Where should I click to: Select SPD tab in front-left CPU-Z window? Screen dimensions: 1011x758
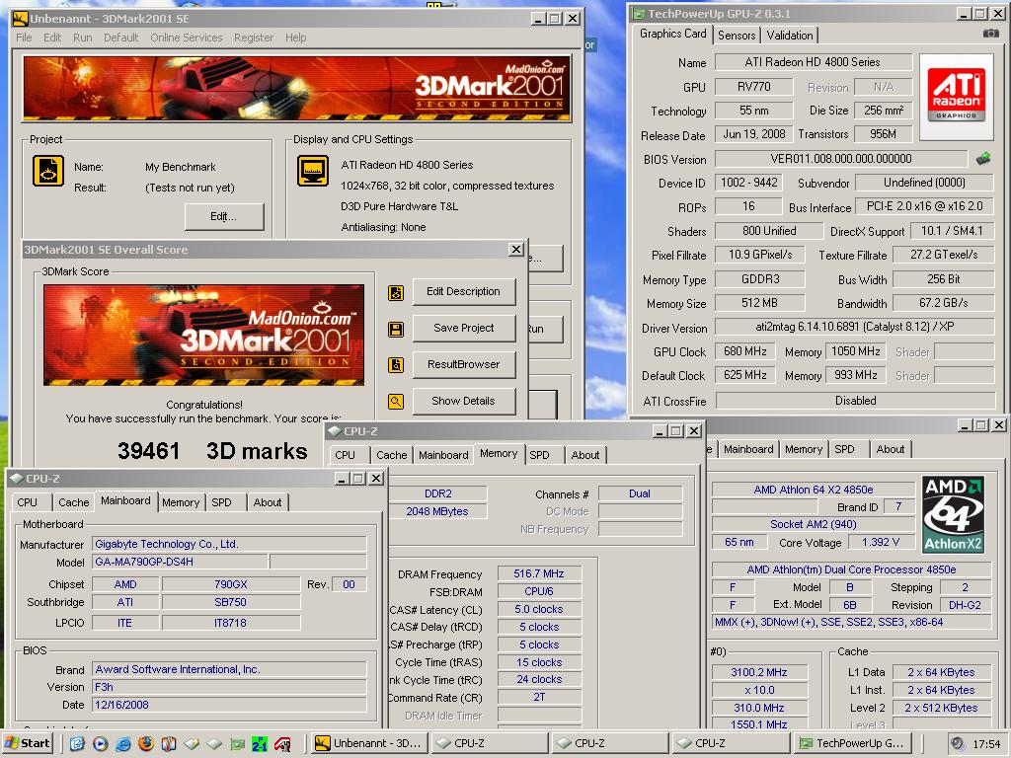[222, 502]
